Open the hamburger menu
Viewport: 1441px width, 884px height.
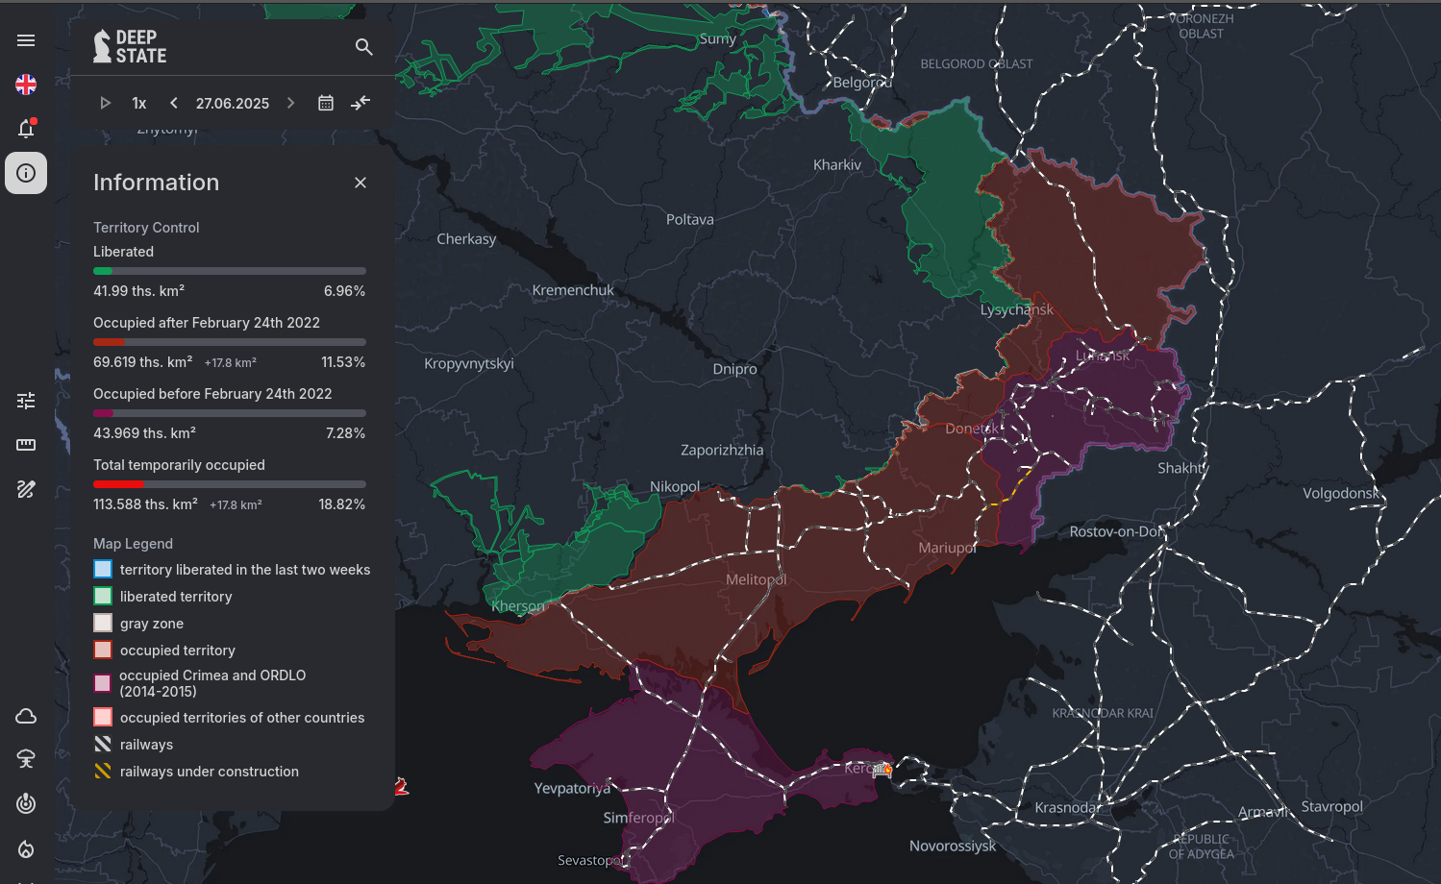click(26, 40)
